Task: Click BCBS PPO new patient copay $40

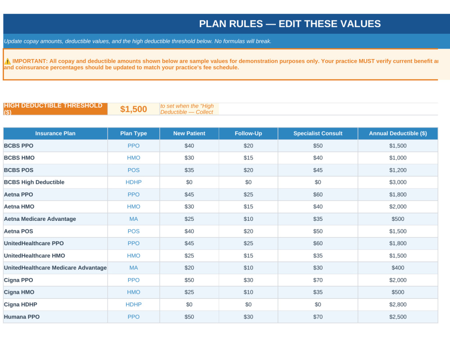Action: tap(189, 146)
